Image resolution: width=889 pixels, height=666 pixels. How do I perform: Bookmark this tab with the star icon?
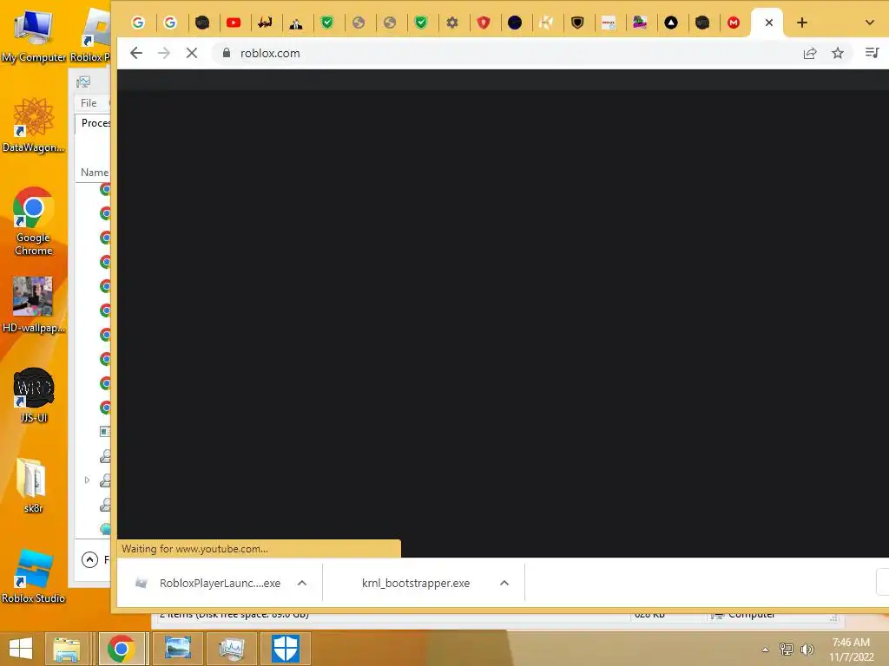pos(838,53)
